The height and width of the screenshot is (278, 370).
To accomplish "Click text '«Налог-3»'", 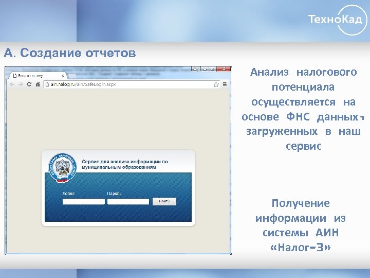I will point(301,248).
